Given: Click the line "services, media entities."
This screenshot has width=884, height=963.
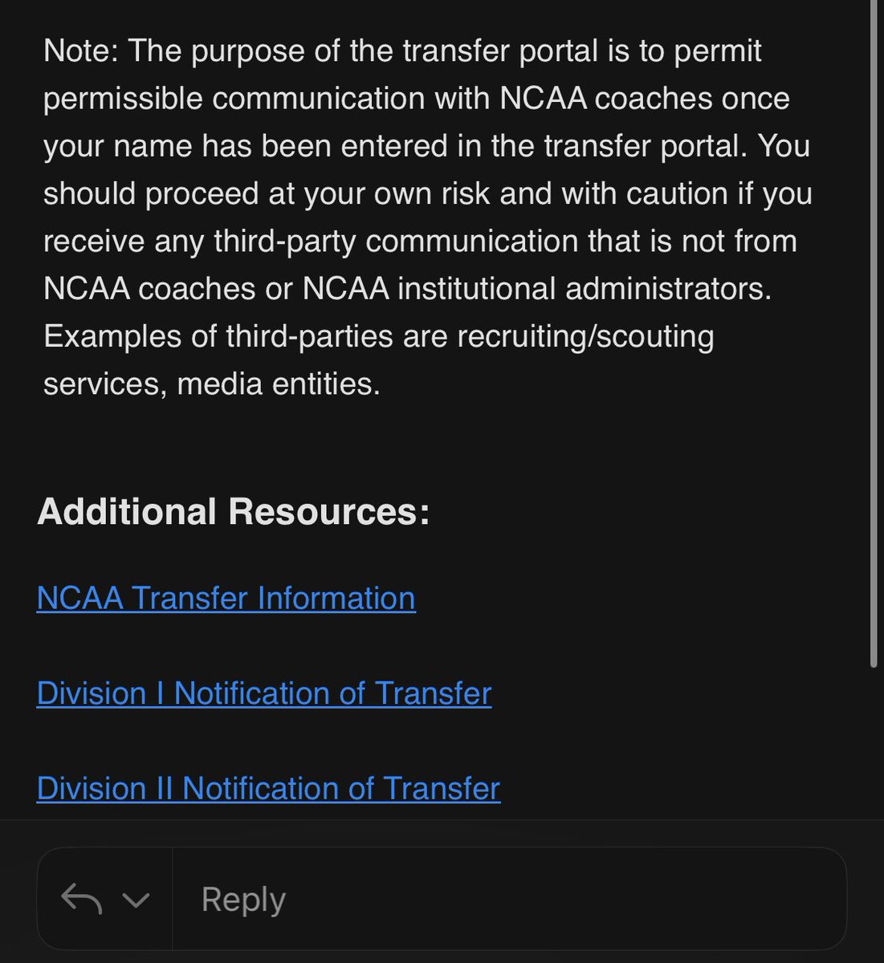Looking at the screenshot, I should pos(211,384).
